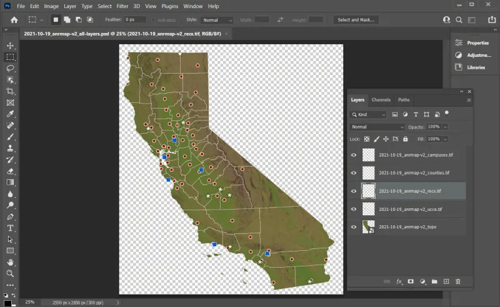This screenshot has height=307, width=500.
Task: Toggle visibility of anrmap-v2_topo layer
Action: 354,227
